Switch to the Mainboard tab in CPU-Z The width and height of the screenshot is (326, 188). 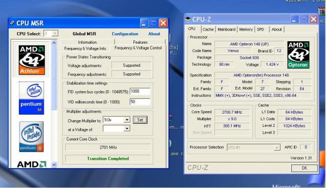point(226,30)
